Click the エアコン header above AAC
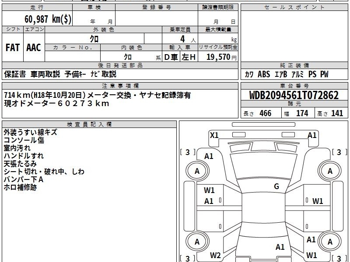The width and height of the screenshot is (350, 262). (x=34, y=29)
